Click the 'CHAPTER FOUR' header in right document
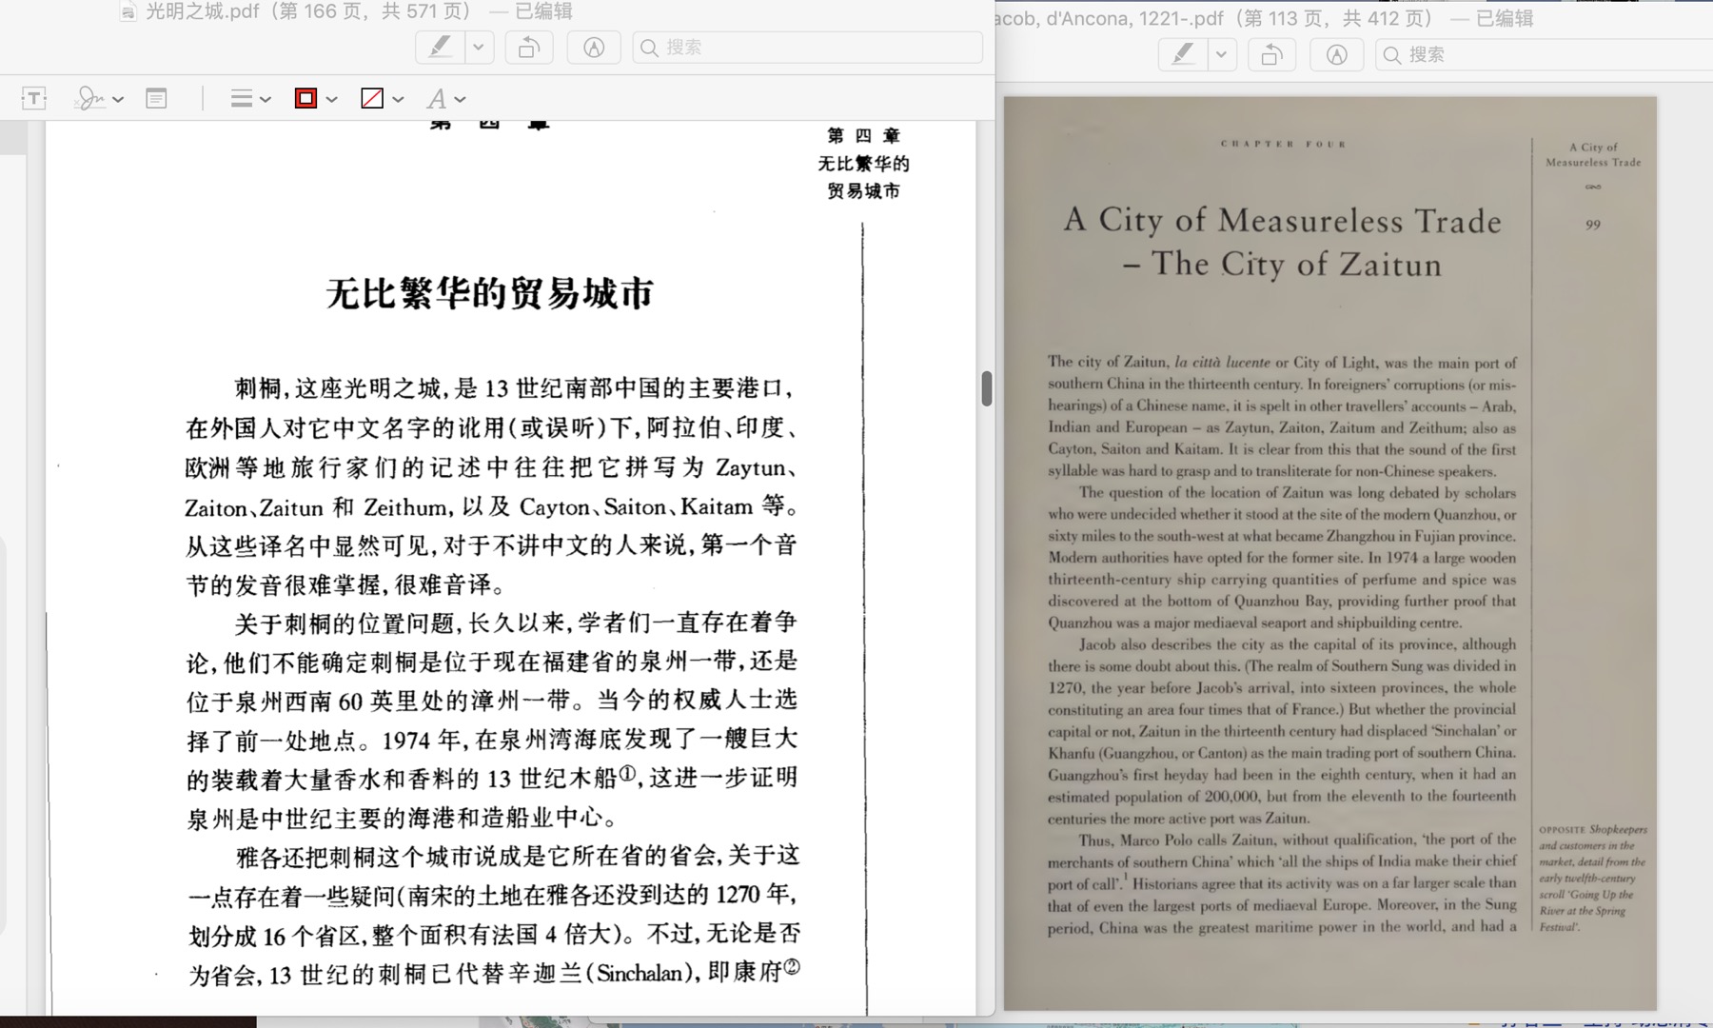The height and width of the screenshot is (1028, 1713). [1283, 144]
